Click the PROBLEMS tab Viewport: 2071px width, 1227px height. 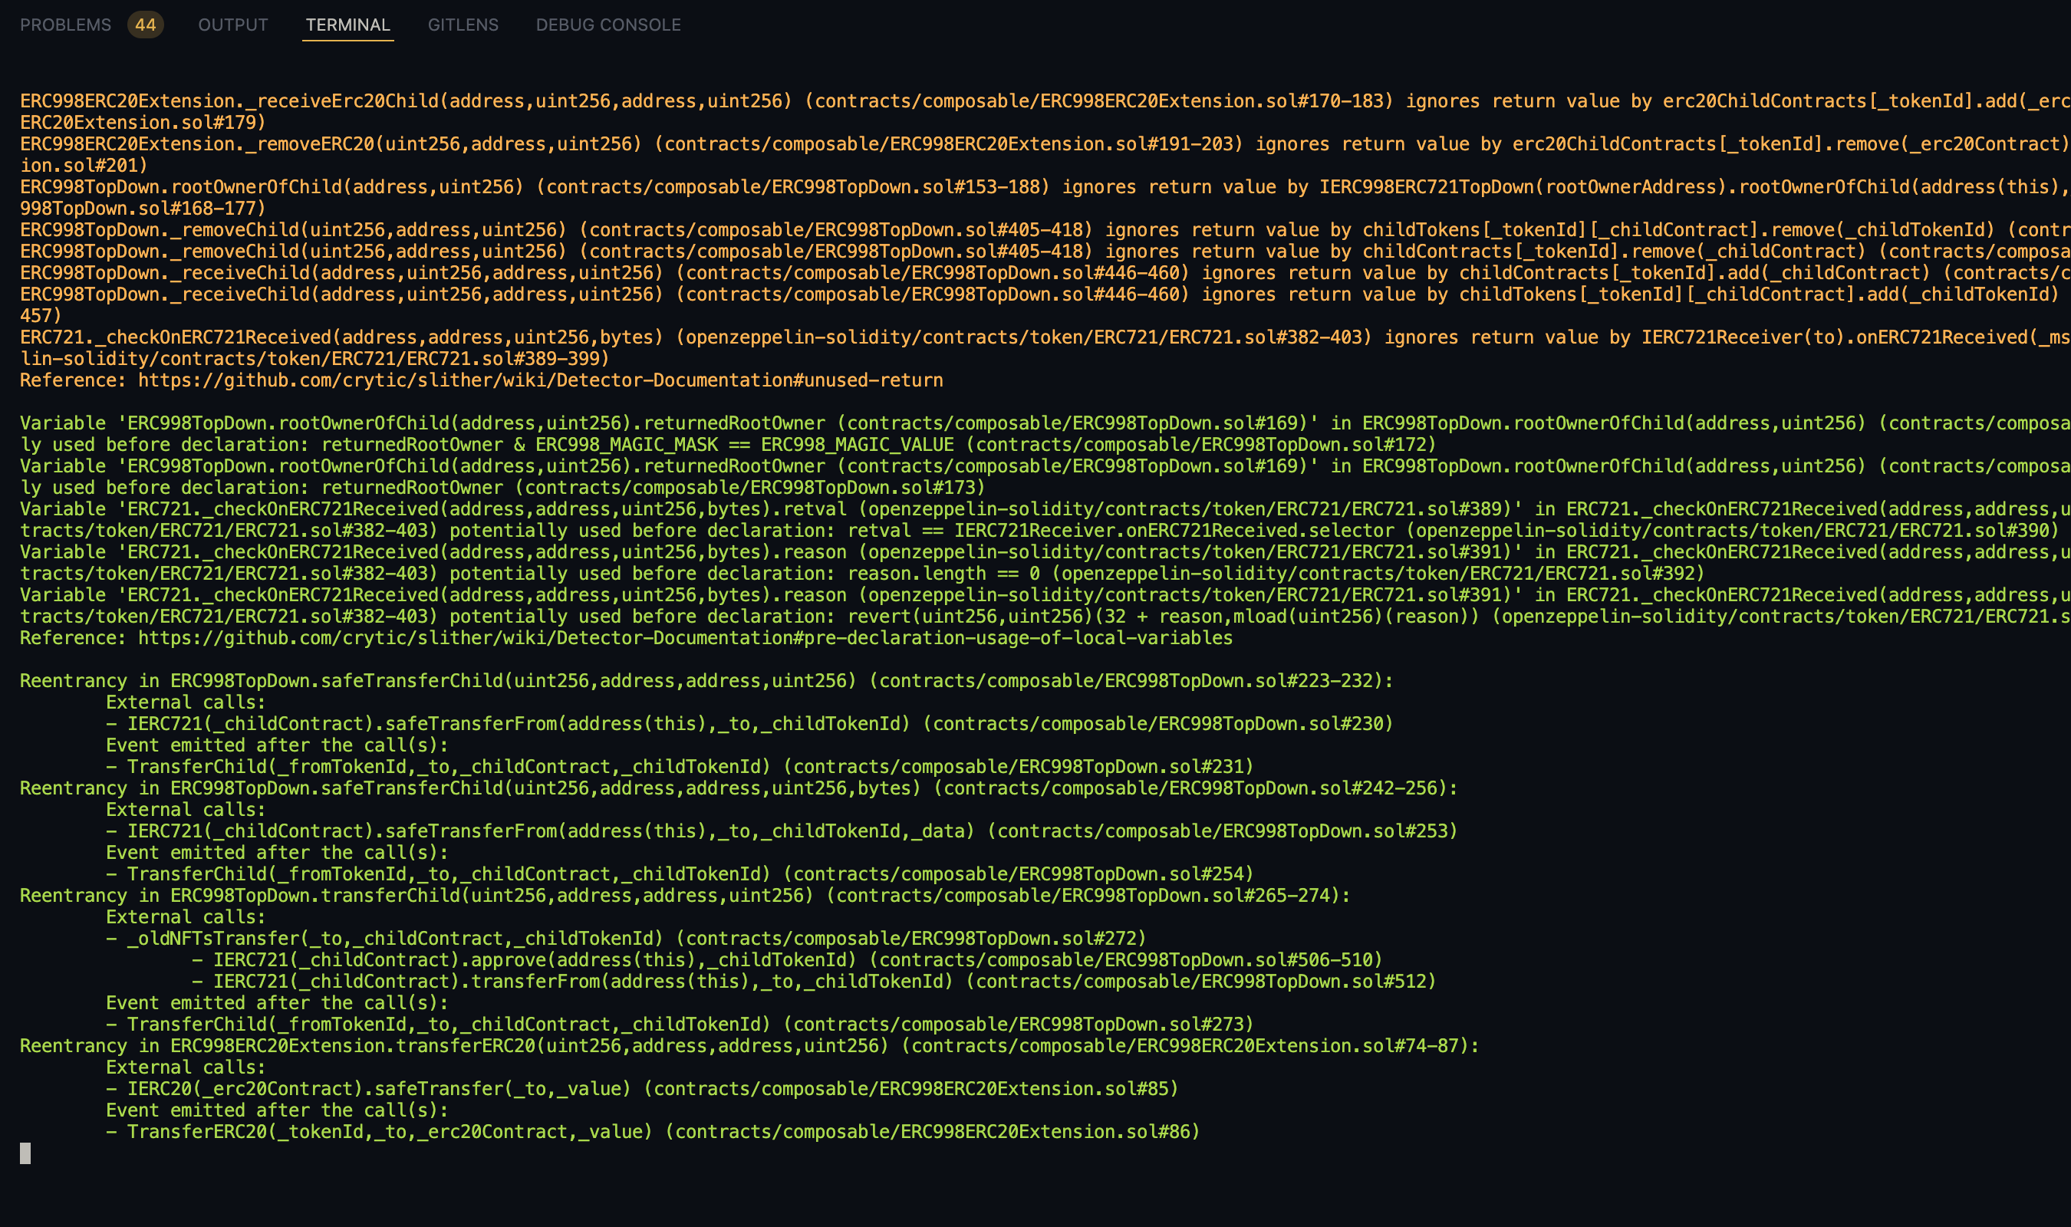(x=66, y=25)
